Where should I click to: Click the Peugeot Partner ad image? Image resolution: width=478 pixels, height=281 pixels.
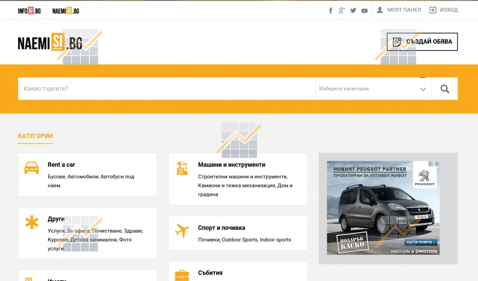tap(383, 207)
